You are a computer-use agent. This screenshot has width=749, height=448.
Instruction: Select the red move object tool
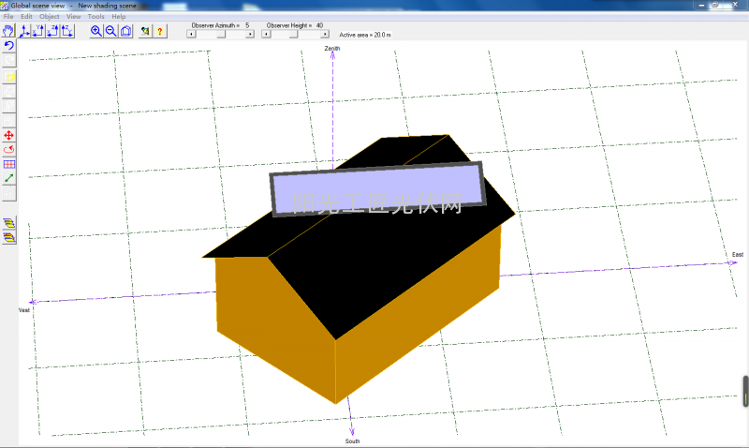click(9, 135)
